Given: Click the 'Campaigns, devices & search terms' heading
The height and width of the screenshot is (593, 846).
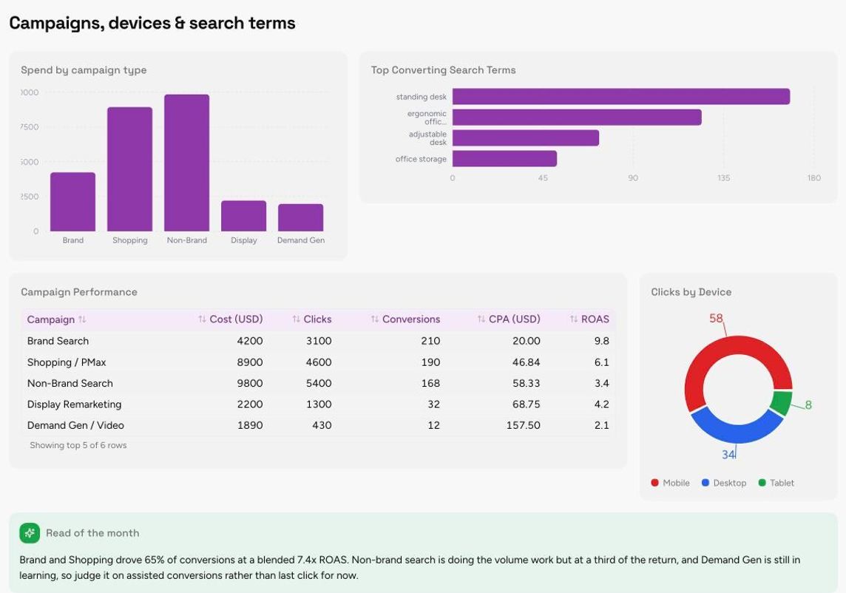Looking at the screenshot, I should pos(152,23).
